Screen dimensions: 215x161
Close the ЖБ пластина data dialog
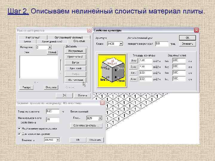(102, 103)
